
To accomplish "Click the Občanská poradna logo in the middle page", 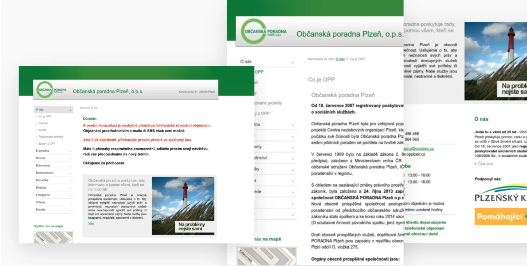I will click(264, 31).
